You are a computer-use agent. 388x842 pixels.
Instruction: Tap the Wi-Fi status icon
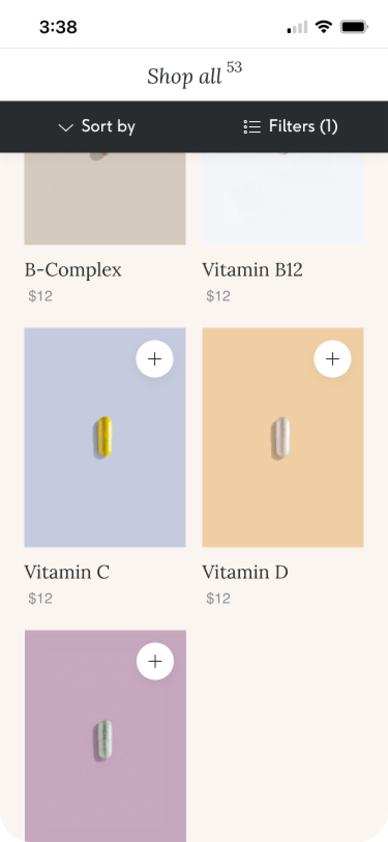coord(324,26)
